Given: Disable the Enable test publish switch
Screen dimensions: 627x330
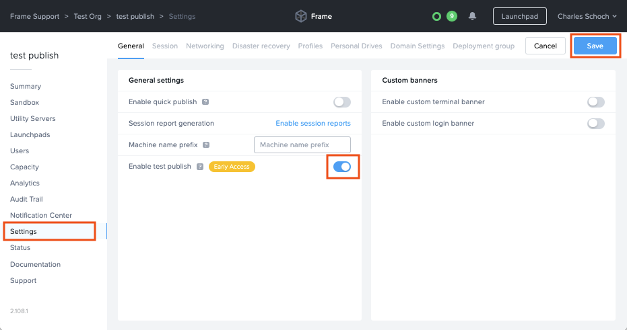Looking at the screenshot, I should [342, 167].
